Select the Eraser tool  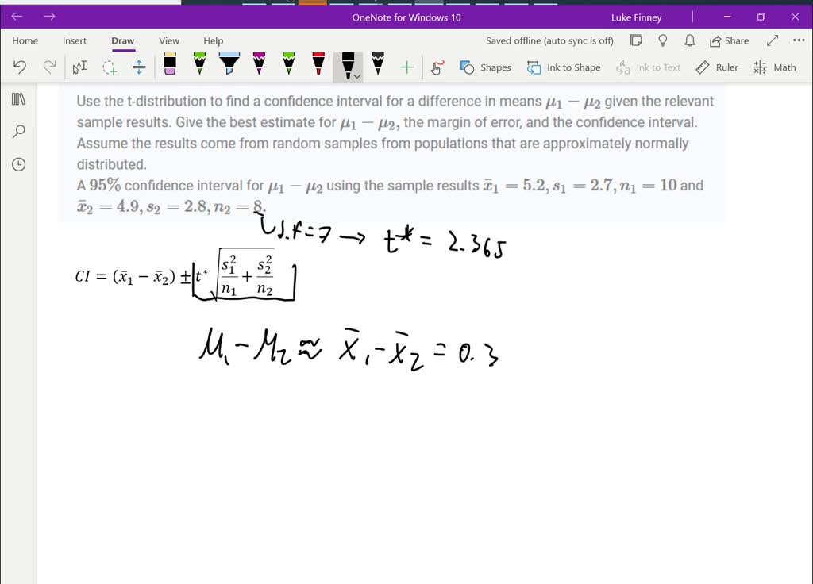(x=170, y=67)
